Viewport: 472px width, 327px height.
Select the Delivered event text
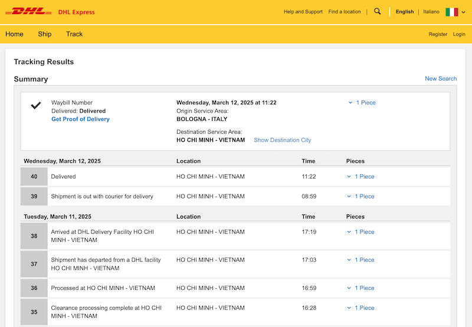coord(63,176)
